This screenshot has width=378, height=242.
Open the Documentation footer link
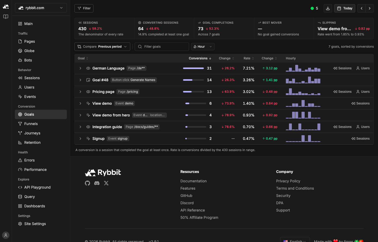pyautogui.click(x=193, y=181)
